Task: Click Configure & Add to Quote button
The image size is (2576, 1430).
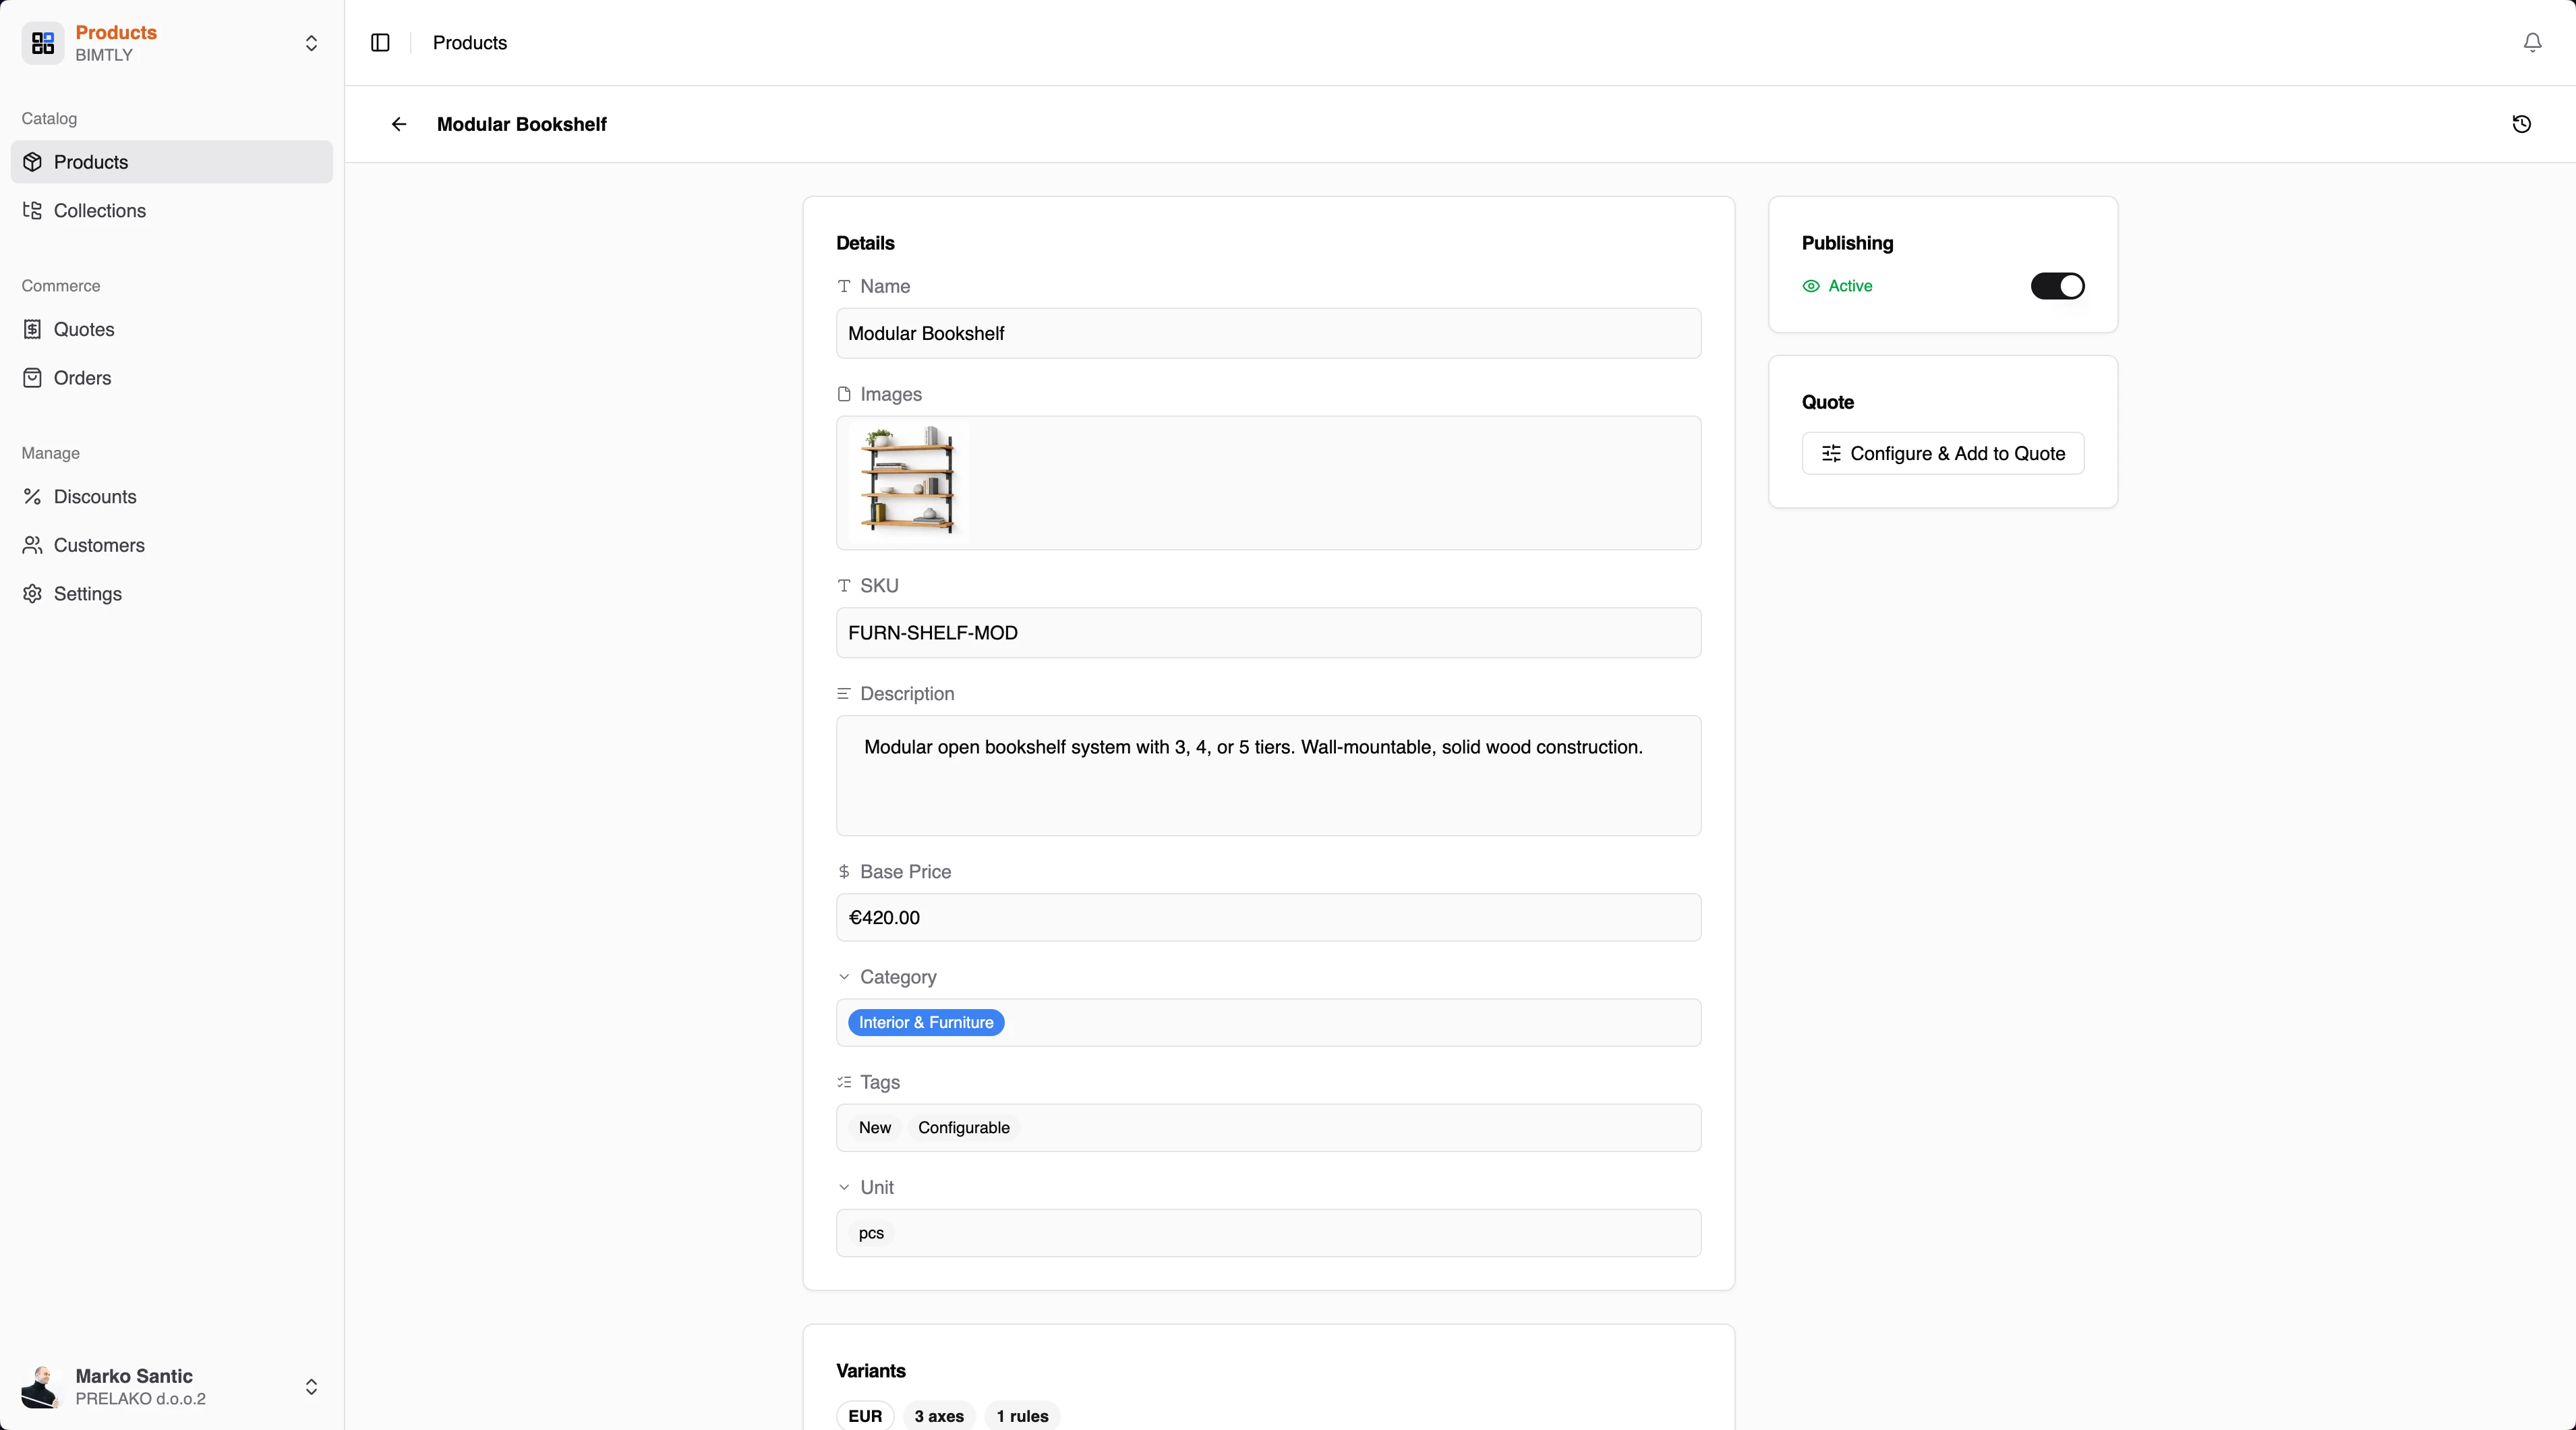Action: 1942,453
